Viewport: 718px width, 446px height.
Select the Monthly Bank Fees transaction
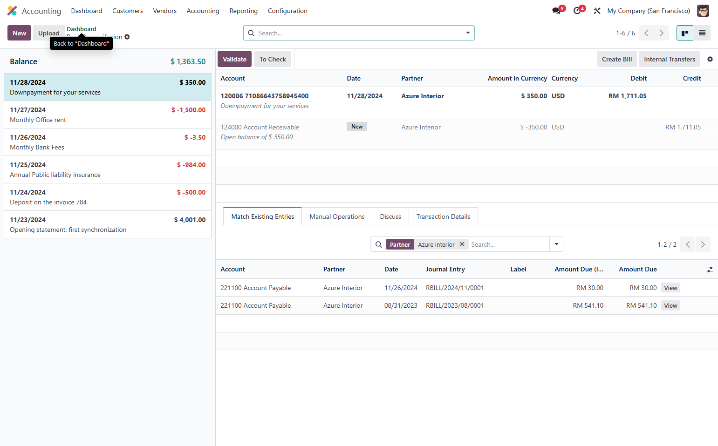pyautogui.click(x=108, y=142)
